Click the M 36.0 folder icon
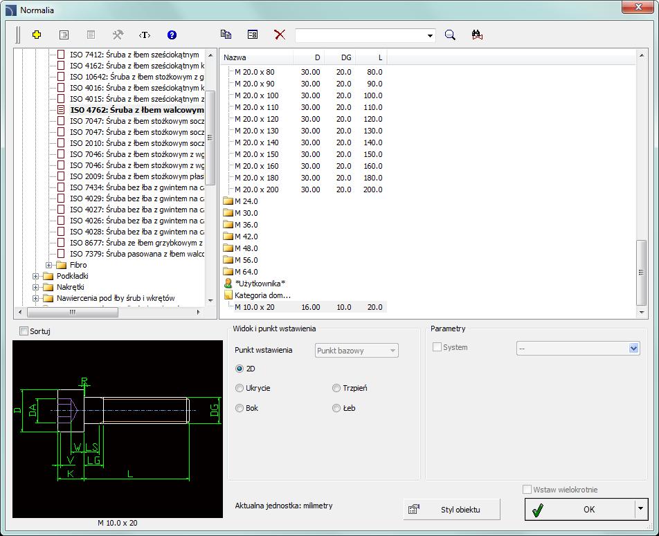Image resolution: width=659 pixels, height=536 pixels. point(228,224)
